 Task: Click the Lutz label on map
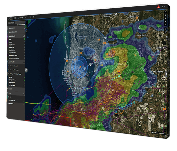click(x=102, y=31)
